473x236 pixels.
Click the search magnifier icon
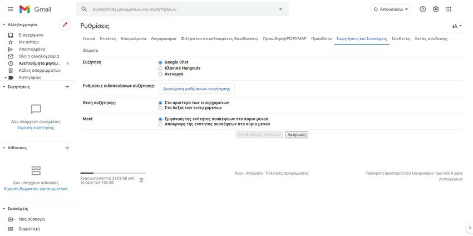tap(84, 9)
